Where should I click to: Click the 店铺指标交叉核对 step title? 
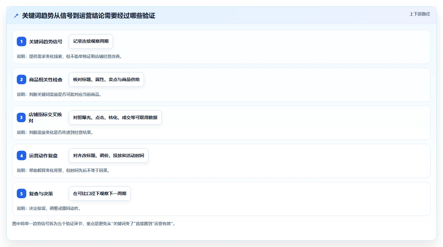point(45,117)
